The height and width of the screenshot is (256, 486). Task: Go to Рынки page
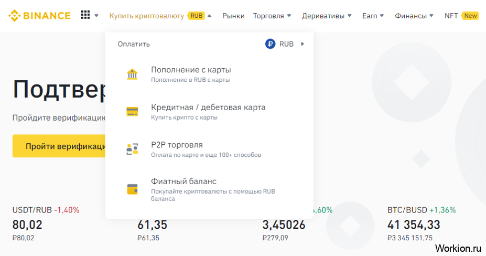(x=233, y=16)
